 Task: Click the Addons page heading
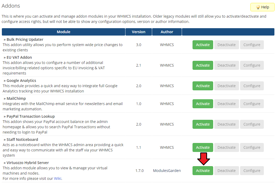coord(11,6)
